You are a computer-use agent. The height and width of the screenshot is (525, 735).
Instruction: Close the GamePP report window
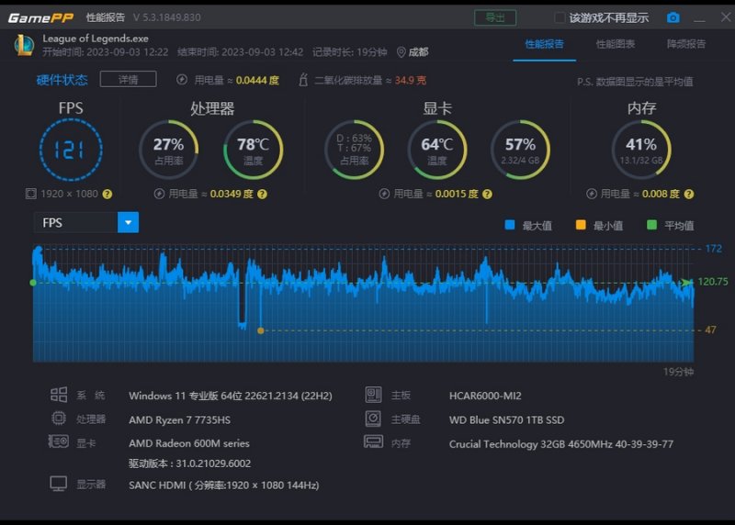[726, 17]
